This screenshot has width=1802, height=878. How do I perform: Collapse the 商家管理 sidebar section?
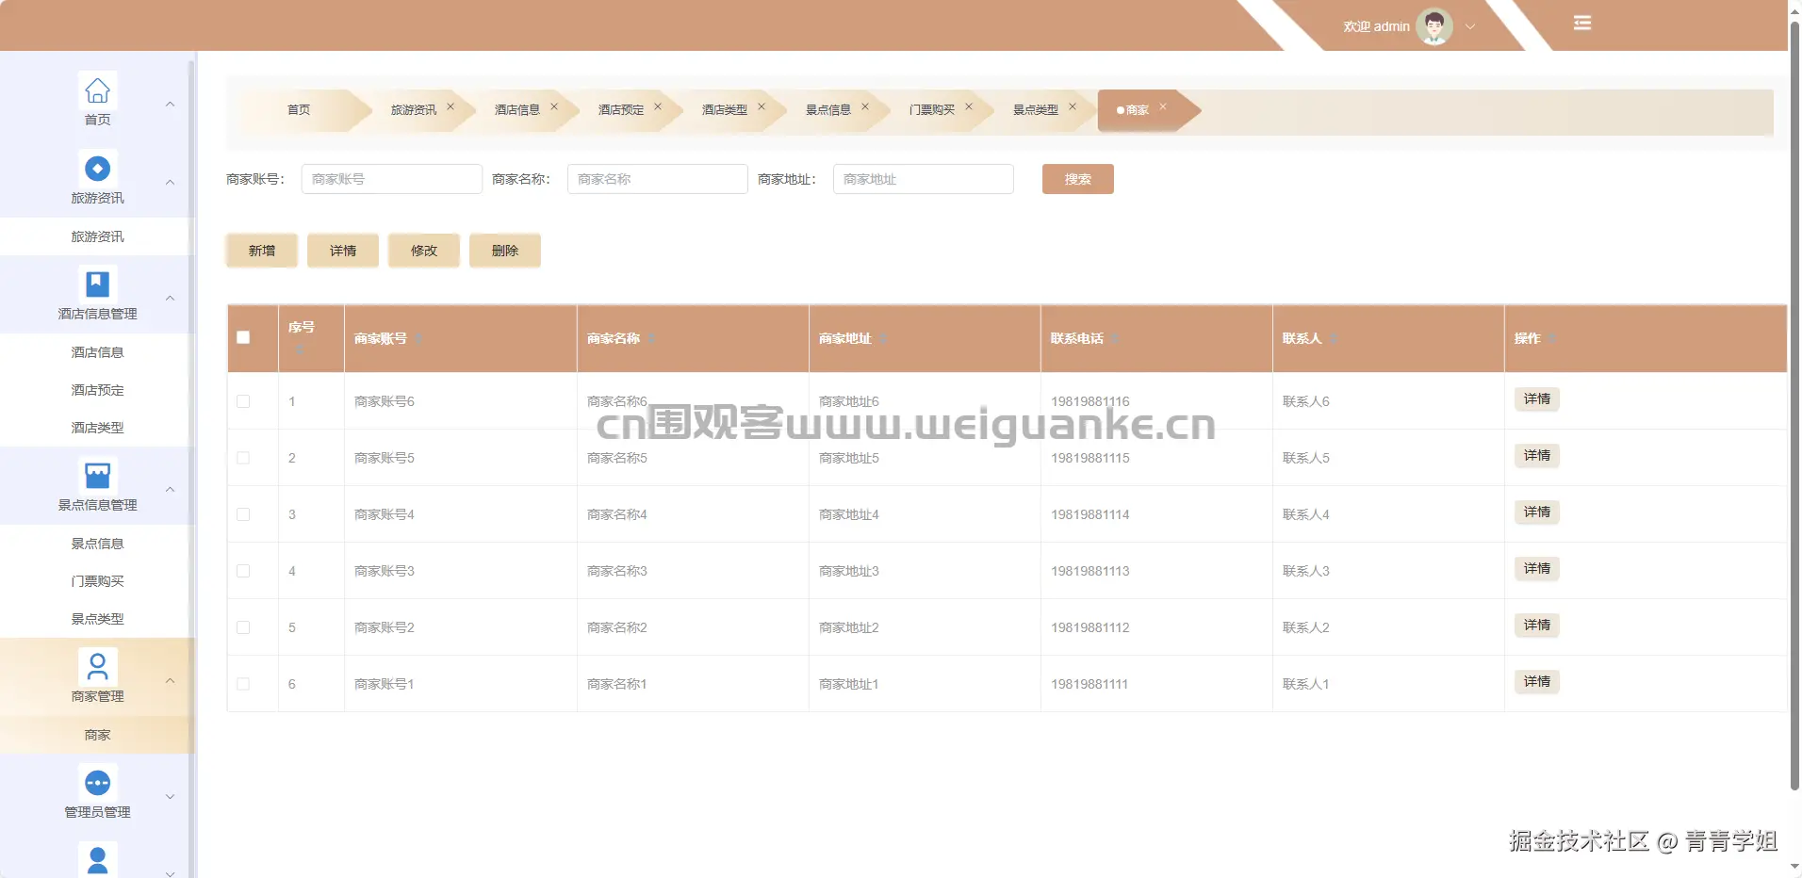tap(170, 680)
